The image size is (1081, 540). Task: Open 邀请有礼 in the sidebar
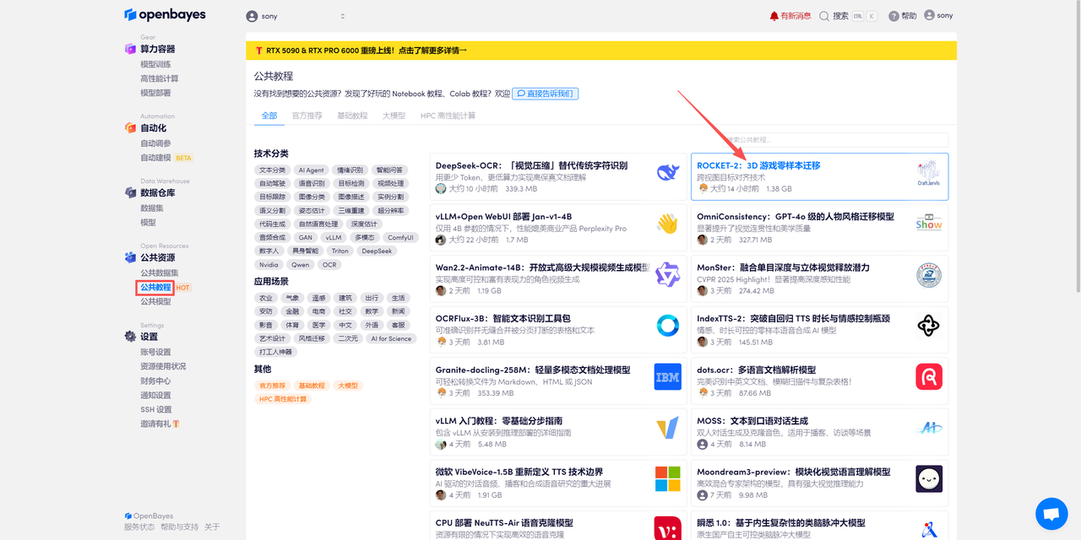pyautogui.click(x=160, y=424)
